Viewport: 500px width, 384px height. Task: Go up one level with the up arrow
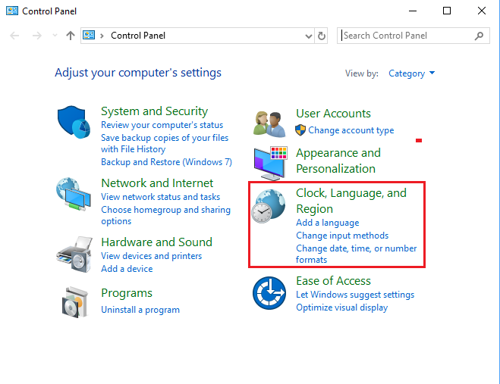coord(71,36)
